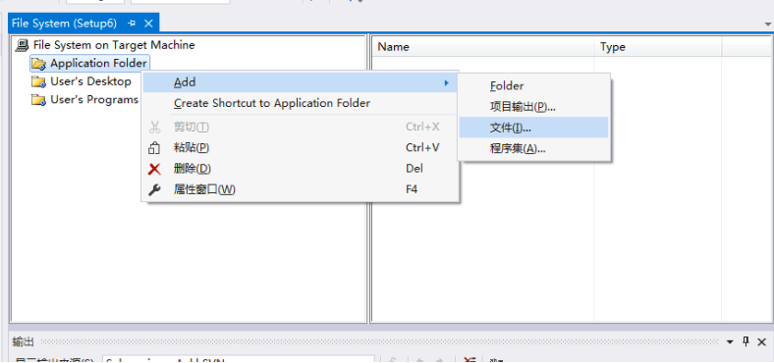The height and width of the screenshot is (363, 774).
Task: Click the User's Desktop folder icon
Action: coord(38,81)
